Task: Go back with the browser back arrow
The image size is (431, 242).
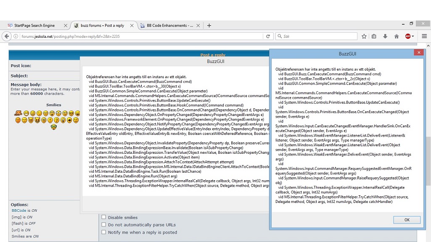Action: [x=7, y=37]
